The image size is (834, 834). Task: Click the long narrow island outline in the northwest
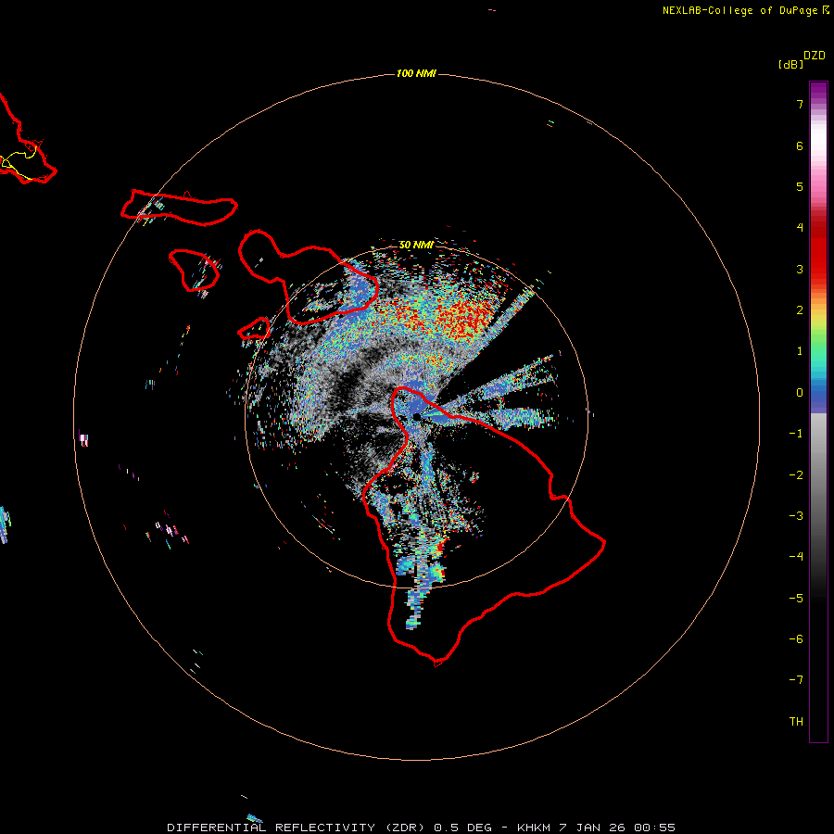(179, 208)
